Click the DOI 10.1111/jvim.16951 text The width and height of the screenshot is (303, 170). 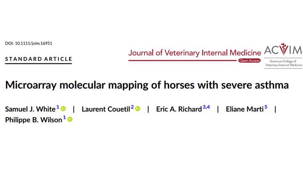tap(28, 43)
